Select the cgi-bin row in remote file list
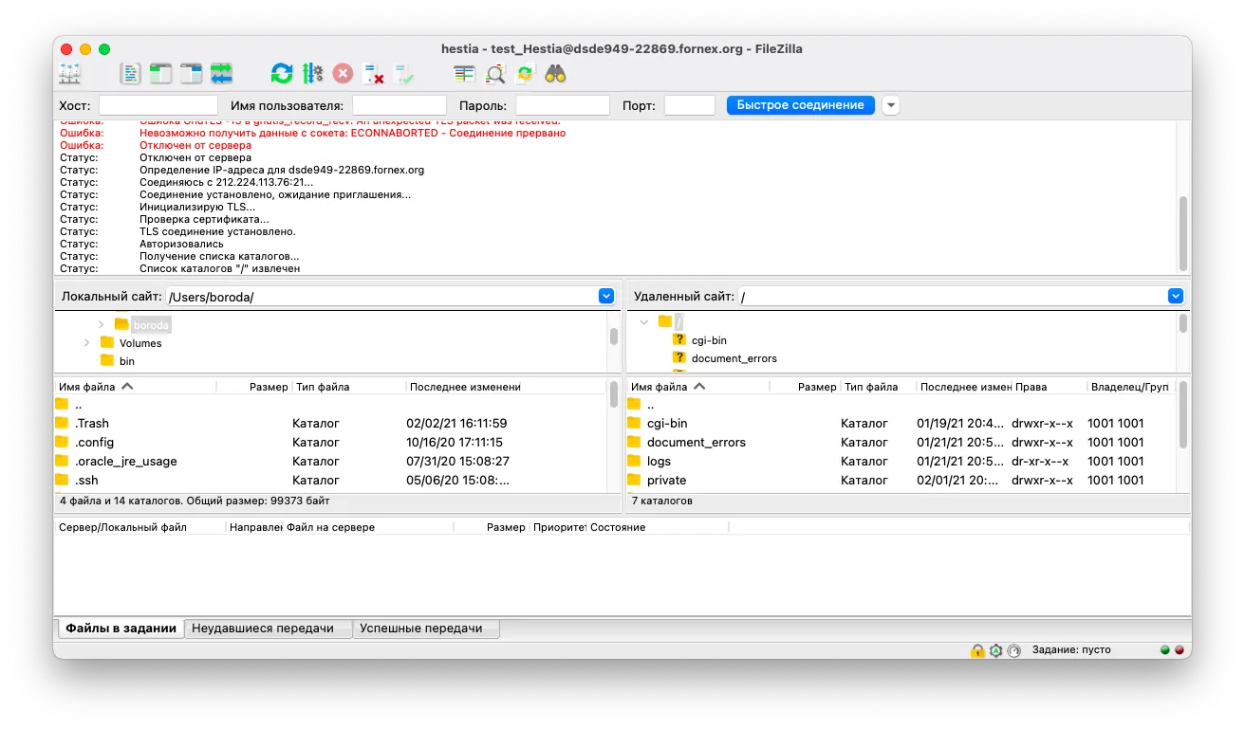Screen dimensions: 1245x729 (x=901, y=424)
